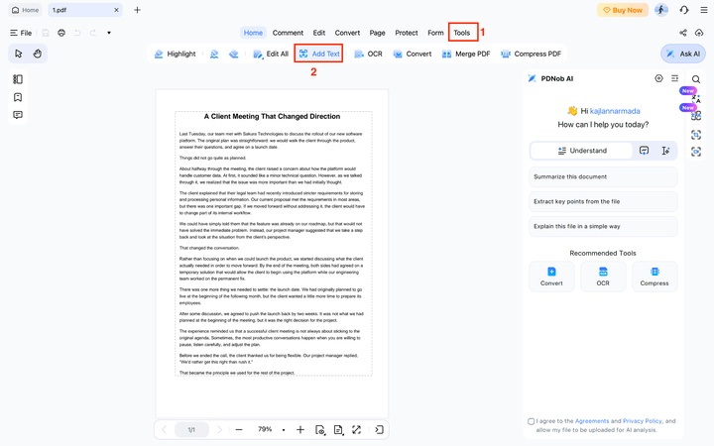This screenshot has width=714, height=446.
Task: Open the Tools tab
Action: pos(462,33)
